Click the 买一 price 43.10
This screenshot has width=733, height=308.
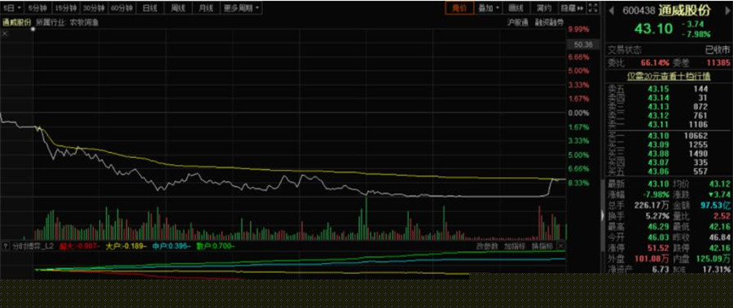[658, 136]
